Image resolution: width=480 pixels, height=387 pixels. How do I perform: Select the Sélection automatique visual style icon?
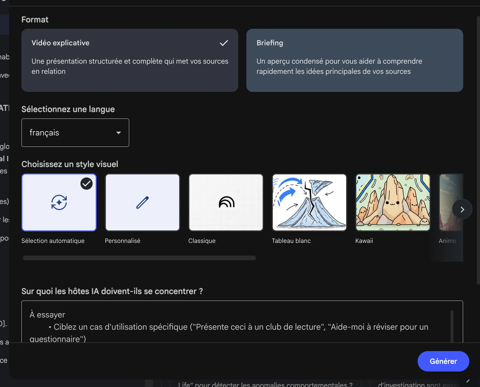click(x=59, y=202)
